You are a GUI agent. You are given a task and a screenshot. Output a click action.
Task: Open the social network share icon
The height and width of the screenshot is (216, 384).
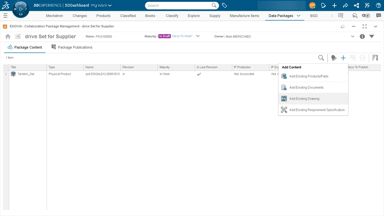pyautogui.click(x=356, y=5)
